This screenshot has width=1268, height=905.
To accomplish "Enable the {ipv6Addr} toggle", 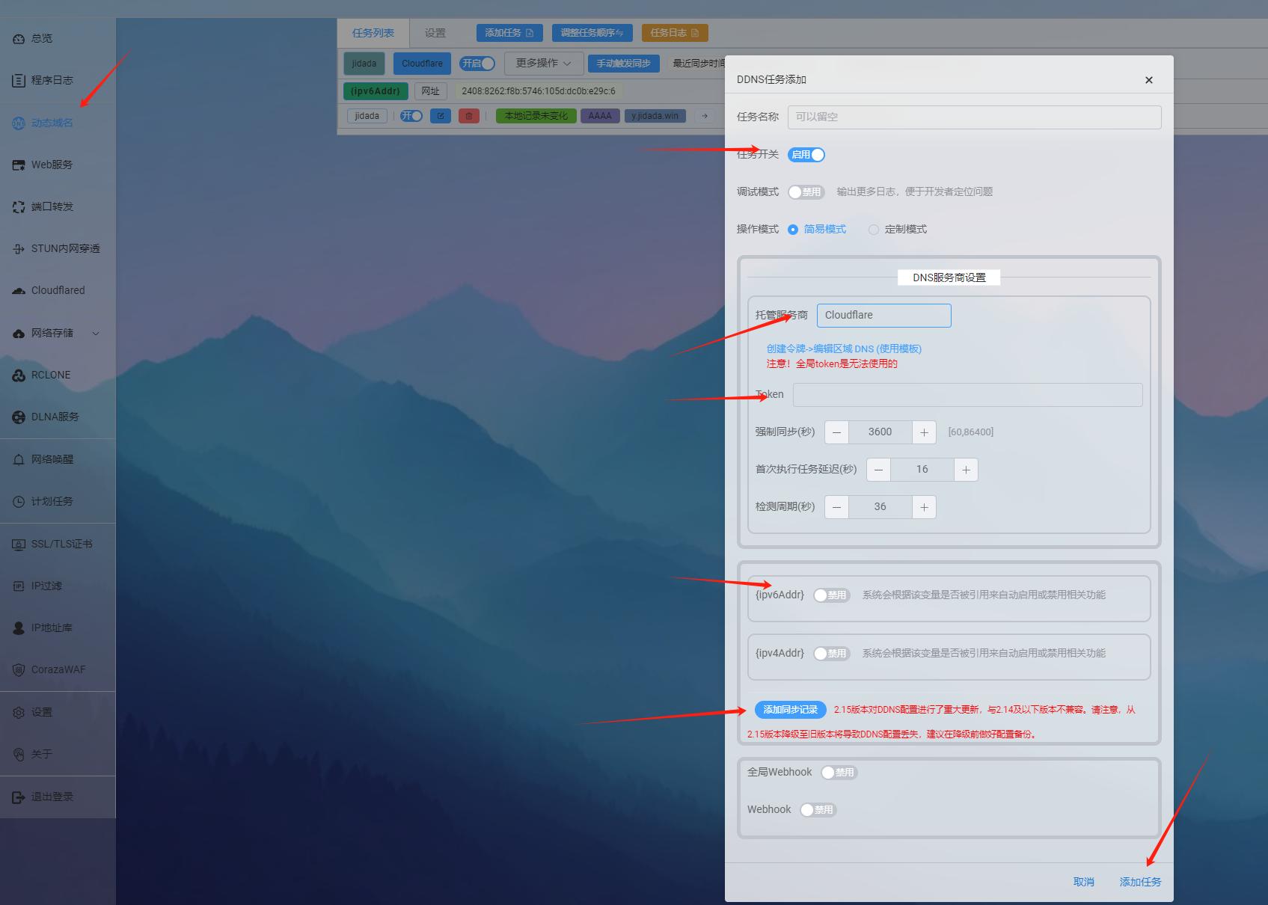I will click(x=831, y=595).
